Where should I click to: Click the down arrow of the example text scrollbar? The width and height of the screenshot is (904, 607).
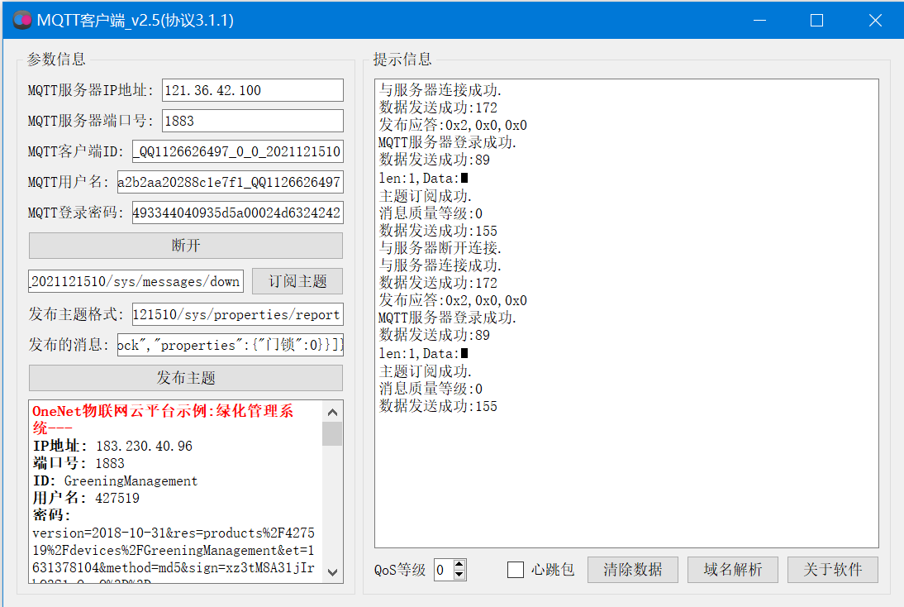click(x=332, y=571)
